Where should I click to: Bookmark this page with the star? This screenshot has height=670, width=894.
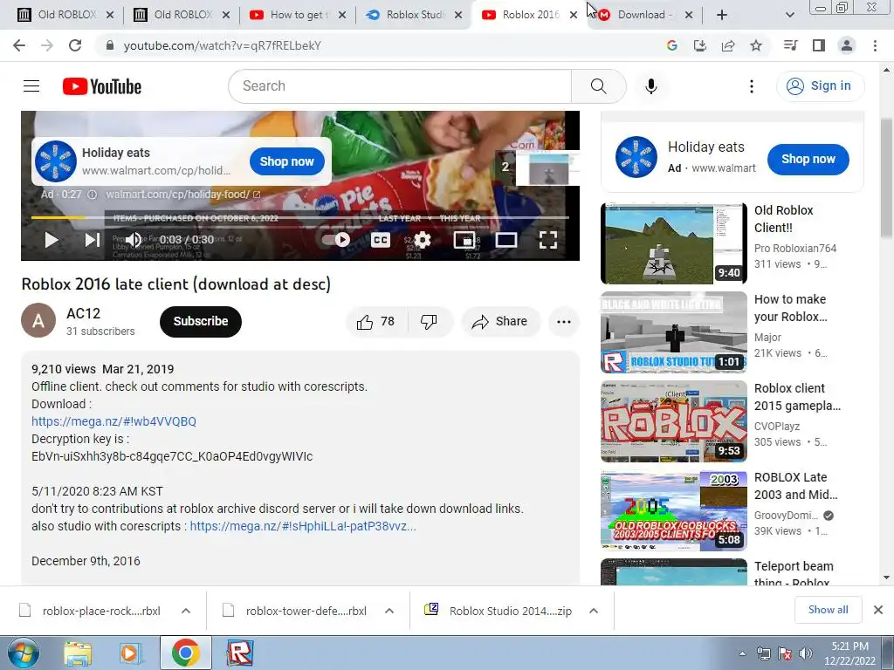[x=756, y=45]
